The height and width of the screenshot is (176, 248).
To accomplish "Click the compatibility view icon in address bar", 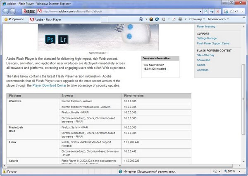I will 206,12.
